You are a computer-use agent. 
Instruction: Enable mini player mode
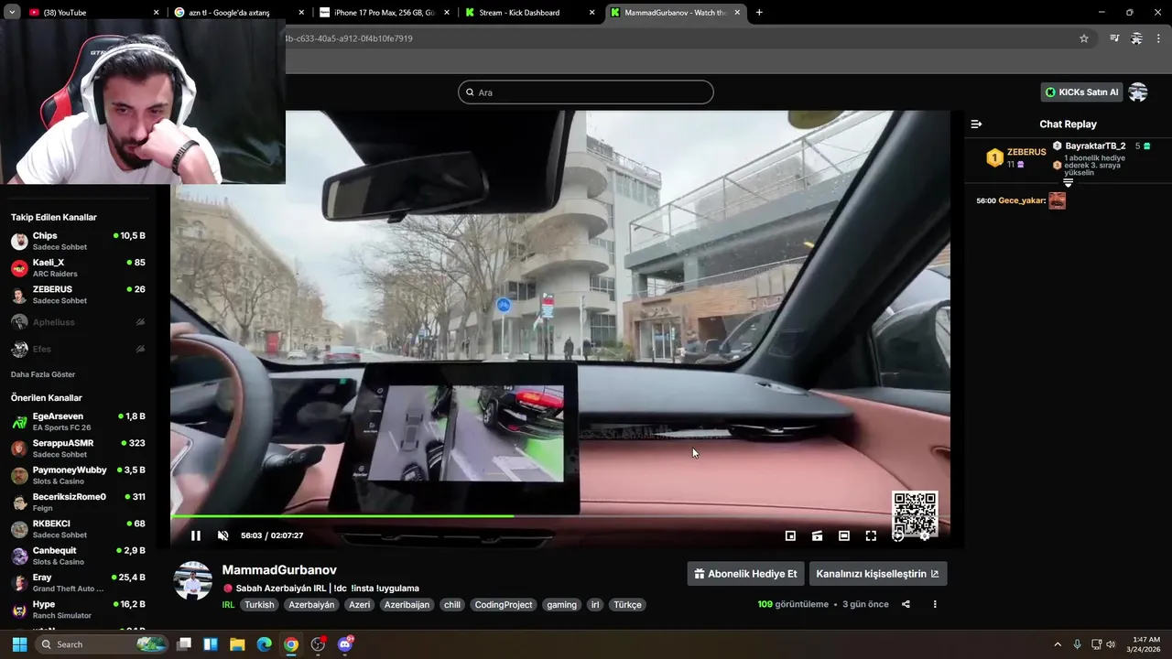point(790,535)
